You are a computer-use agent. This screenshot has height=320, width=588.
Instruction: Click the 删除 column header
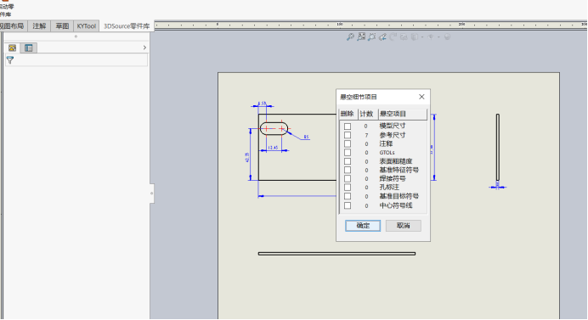click(348, 114)
